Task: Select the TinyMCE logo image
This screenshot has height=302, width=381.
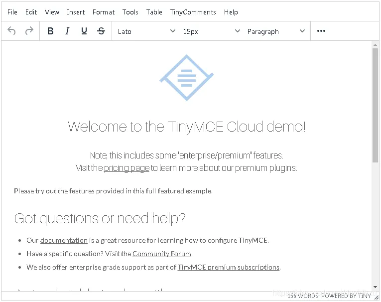Action: (187, 78)
